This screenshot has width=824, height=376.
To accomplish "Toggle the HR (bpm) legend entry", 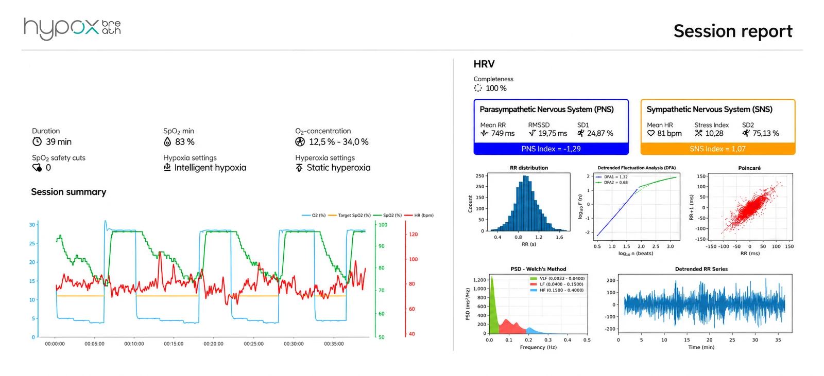I will click(419, 216).
